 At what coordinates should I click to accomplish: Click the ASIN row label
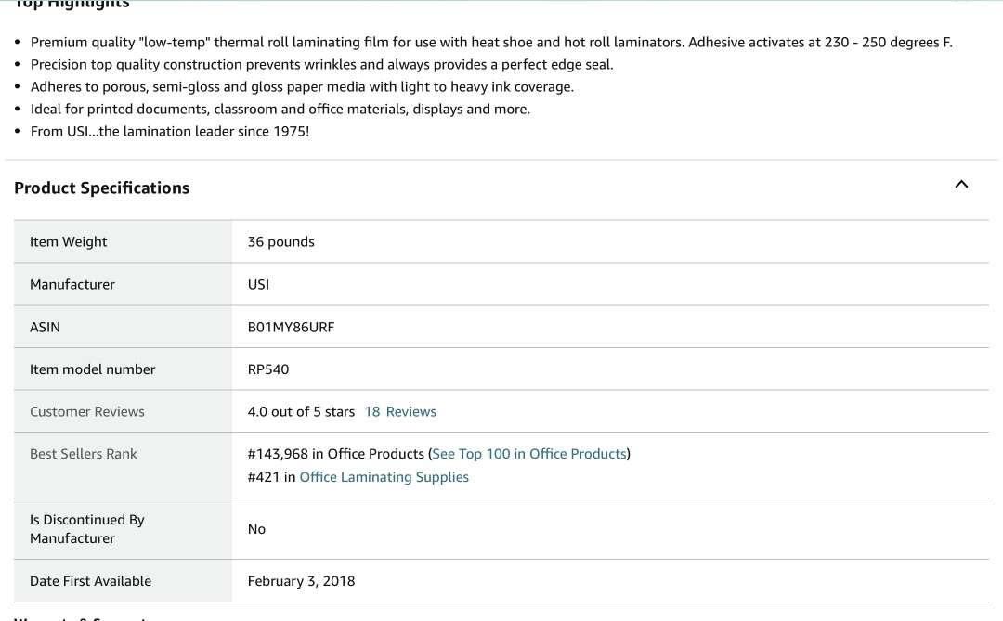(x=45, y=327)
